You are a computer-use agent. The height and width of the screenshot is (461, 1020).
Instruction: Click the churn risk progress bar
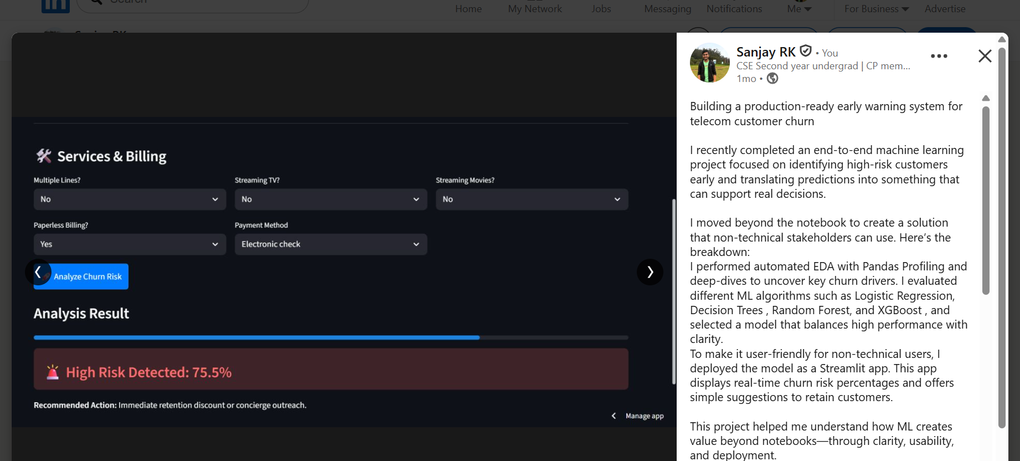(331, 337)
